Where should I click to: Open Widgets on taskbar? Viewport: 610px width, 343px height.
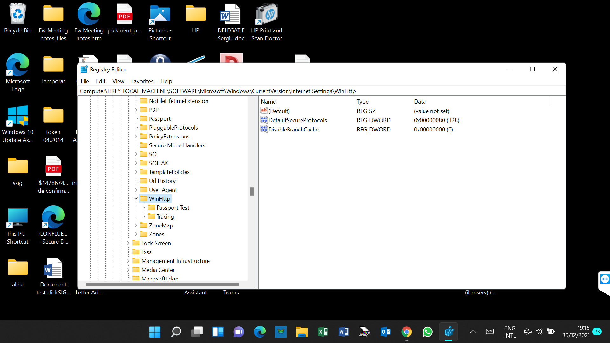(x=218, y=332)
